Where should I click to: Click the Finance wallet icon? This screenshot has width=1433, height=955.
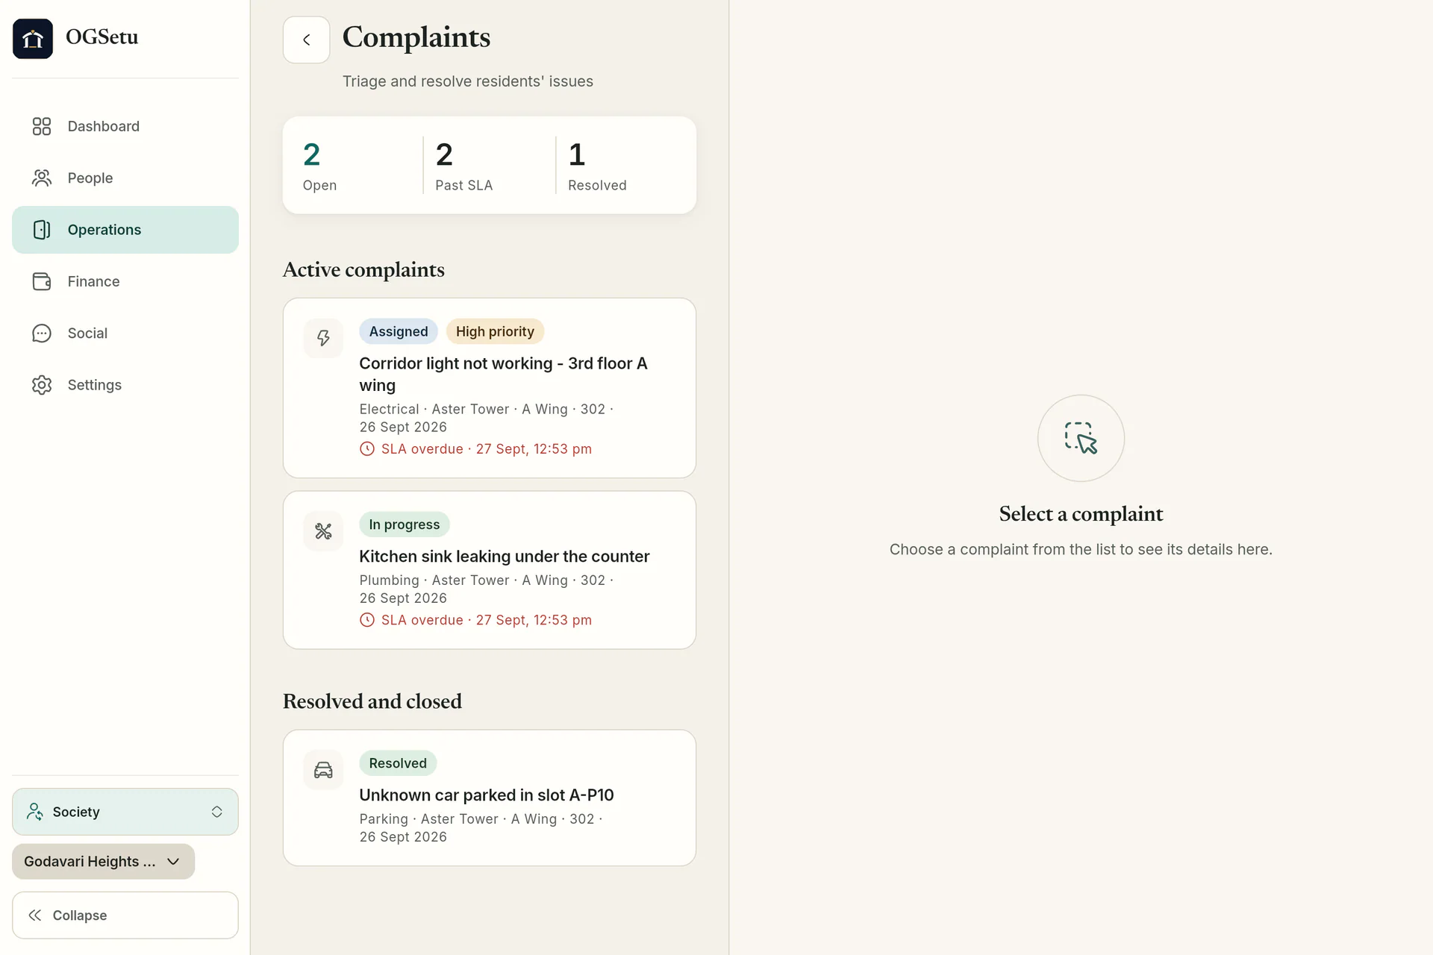[x=42, y=281]
